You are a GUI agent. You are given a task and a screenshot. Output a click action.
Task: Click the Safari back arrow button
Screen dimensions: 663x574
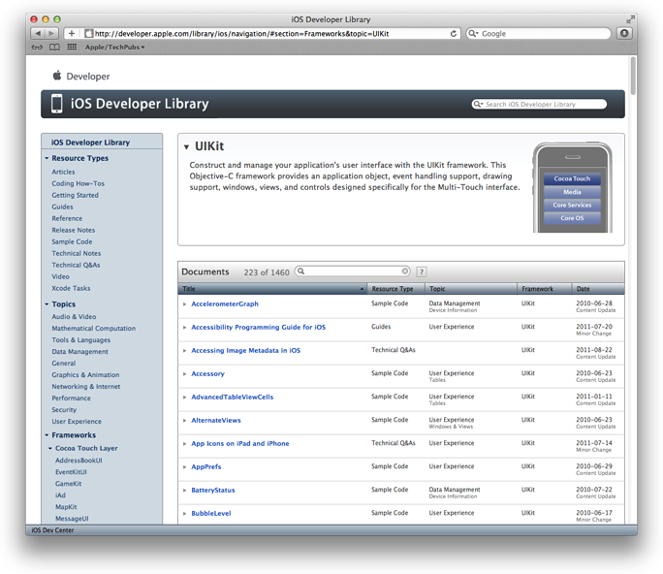pos(38,33)
